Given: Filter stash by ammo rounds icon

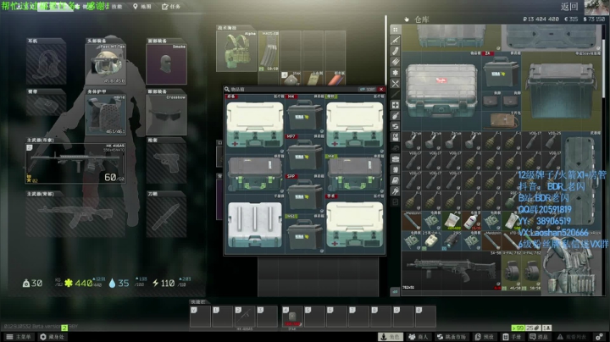Looking at the screenshot, I should coord(396,62).
